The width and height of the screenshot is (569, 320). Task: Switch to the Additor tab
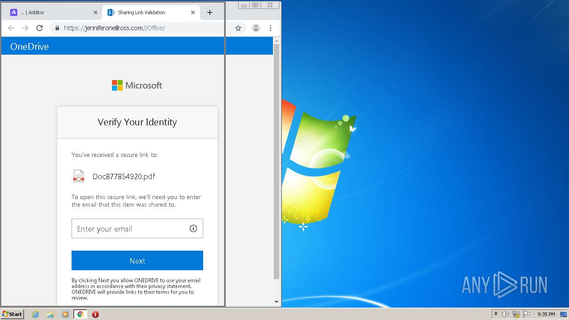coord(53,12)
